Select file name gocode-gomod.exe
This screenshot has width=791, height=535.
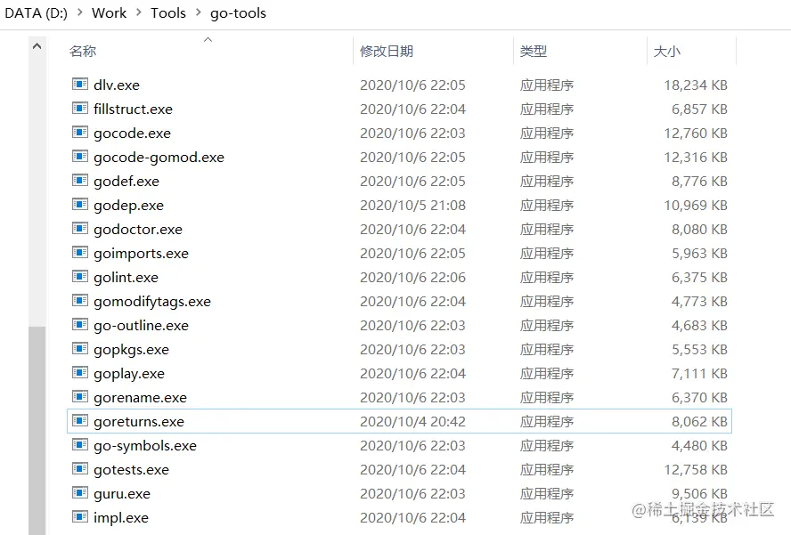click(159, 158)
